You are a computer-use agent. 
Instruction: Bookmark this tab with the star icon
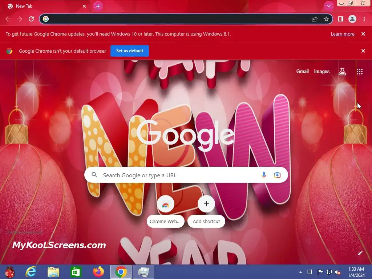click(326, 19)
